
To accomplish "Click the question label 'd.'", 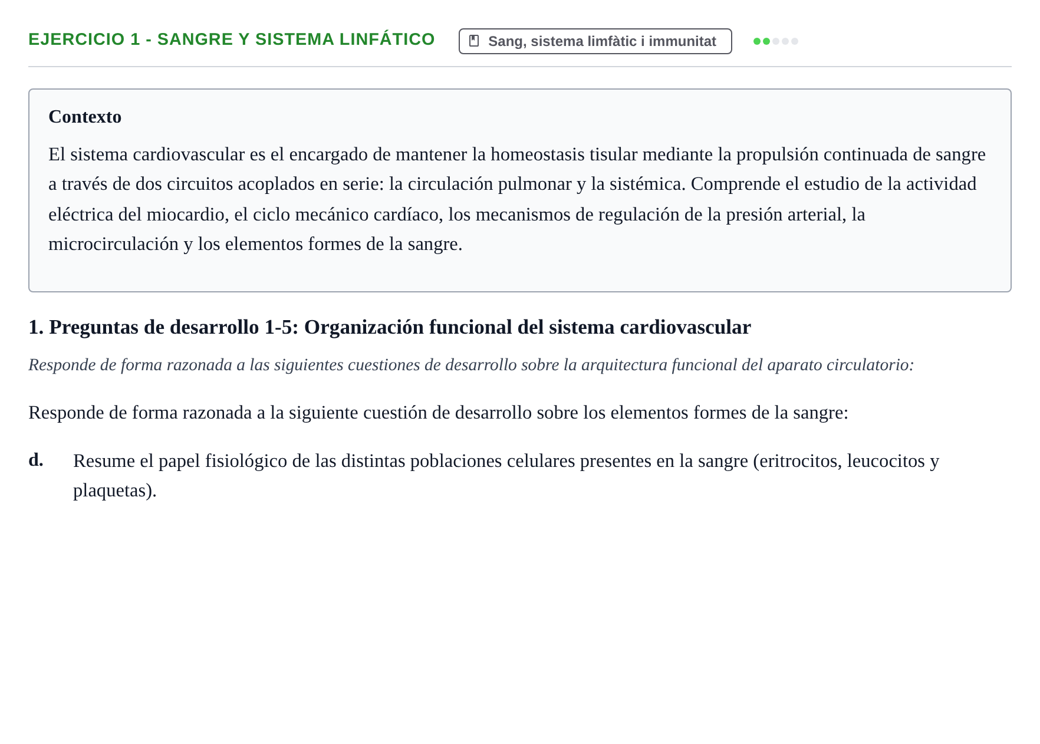I will 36,460.
